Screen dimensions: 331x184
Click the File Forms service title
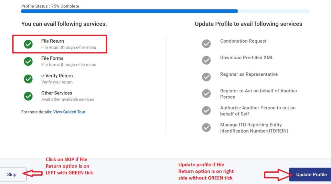[52, 58]
